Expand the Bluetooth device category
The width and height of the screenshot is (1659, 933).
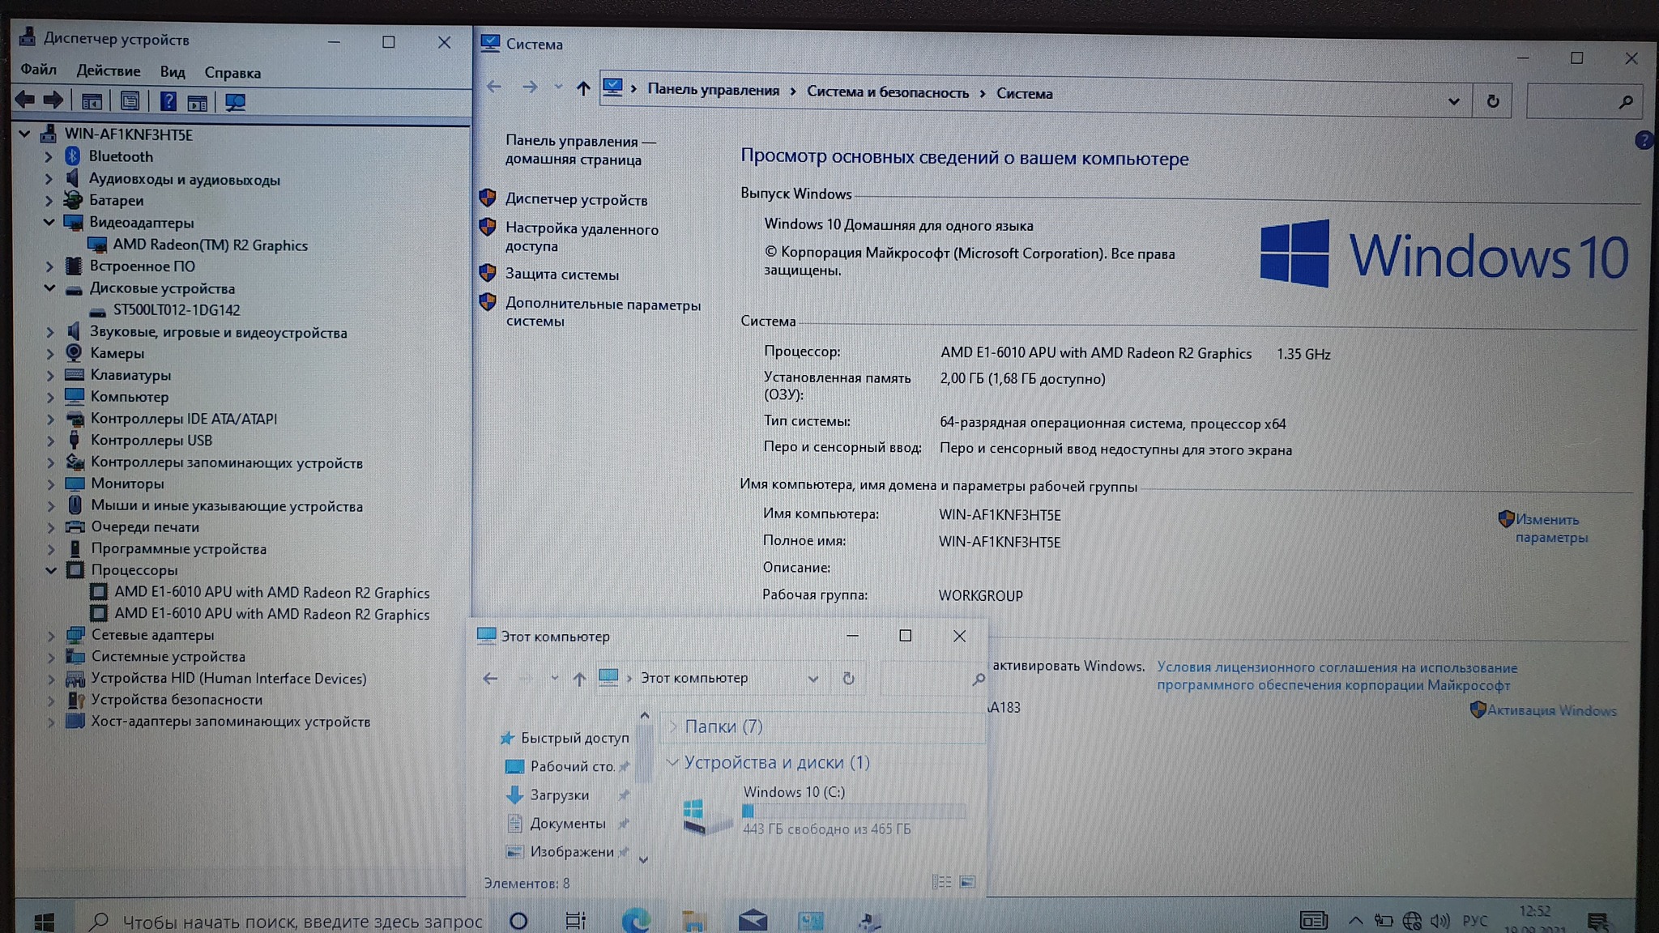(49, 156)
